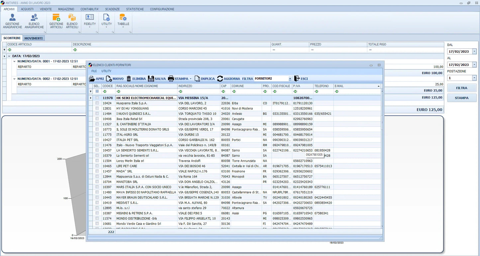Open the Utility ribbon menu
Image resolution: width=480 pixels, height=256 pixels.
[107, 22]
